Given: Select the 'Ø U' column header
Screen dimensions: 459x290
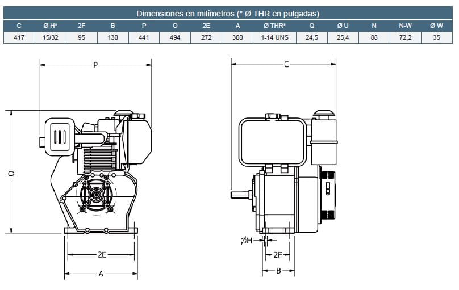Looking at the screenshot, I should (343, 26).
